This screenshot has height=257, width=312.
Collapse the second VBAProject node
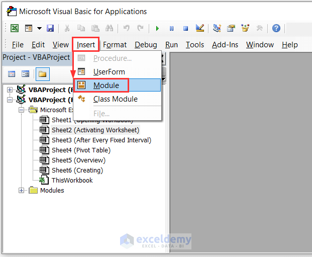coord(10,100)
